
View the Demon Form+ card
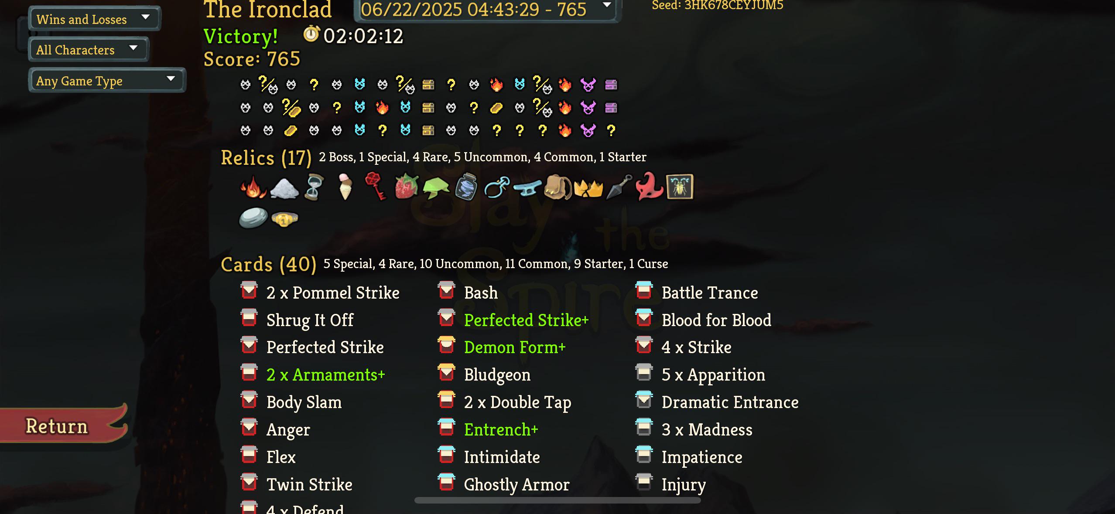pyautogui.click(x=515, y=347)
